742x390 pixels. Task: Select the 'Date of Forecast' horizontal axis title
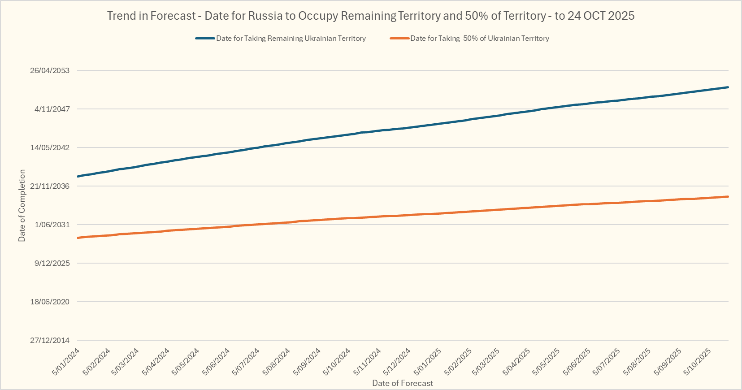pos(402,383)
